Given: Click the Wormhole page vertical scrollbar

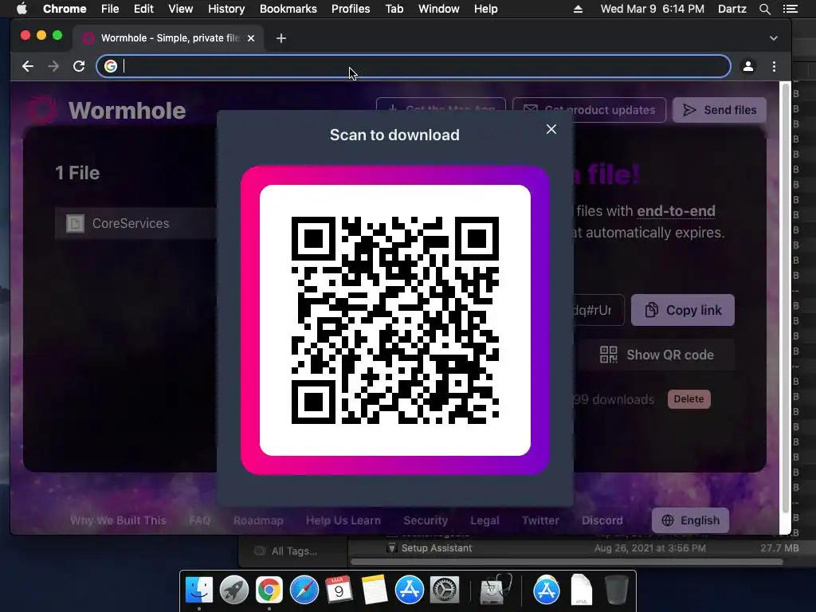Looking at the screenshot, I should (785, 300).
